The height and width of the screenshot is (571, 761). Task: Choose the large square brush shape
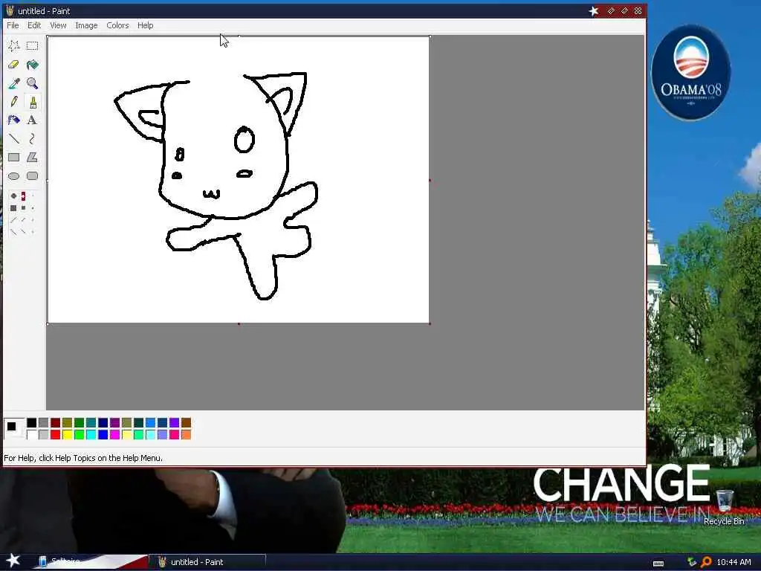[x=13, y=208]
